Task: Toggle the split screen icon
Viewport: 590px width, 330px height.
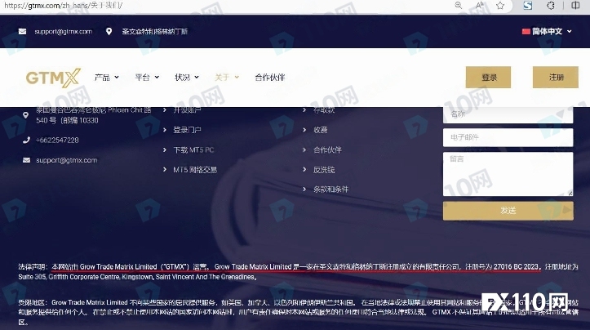Action: click(x=575, y=5)
